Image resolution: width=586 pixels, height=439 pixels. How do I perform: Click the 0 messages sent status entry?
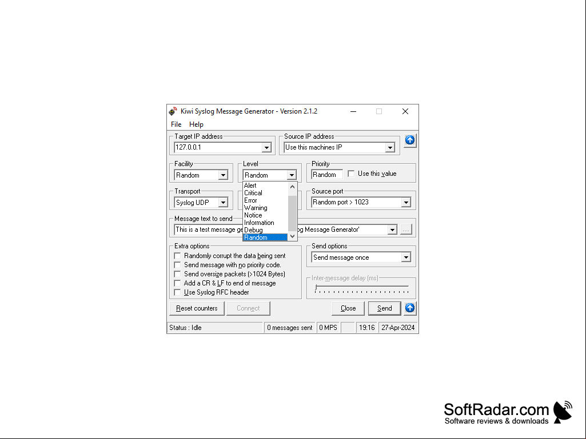coord(290,328)
